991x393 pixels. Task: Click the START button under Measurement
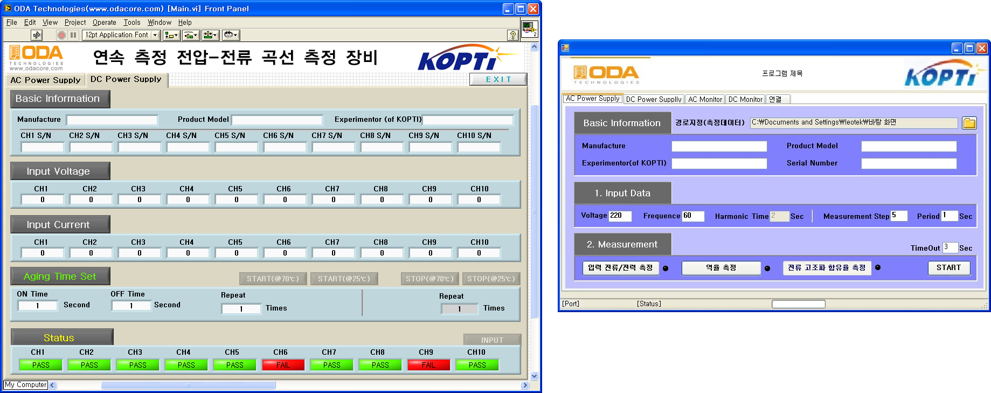[x=948, y=268]
